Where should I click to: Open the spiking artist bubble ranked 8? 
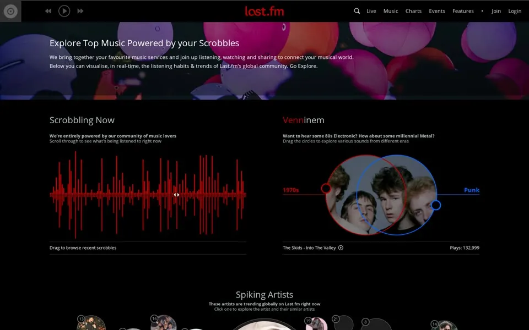click(x=376, y=324)
